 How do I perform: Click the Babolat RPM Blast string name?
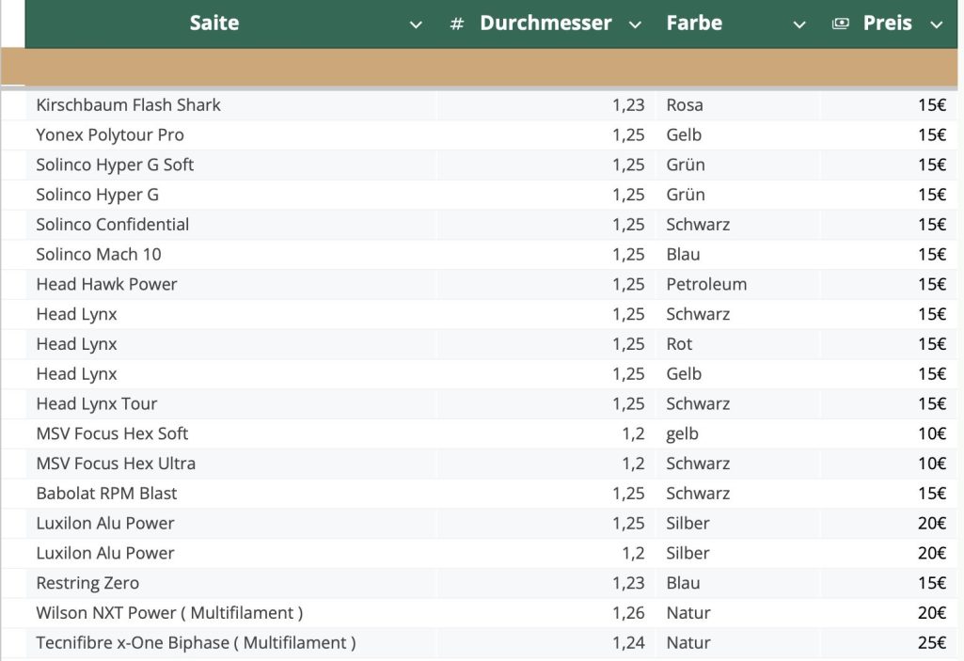coord(106,494)
